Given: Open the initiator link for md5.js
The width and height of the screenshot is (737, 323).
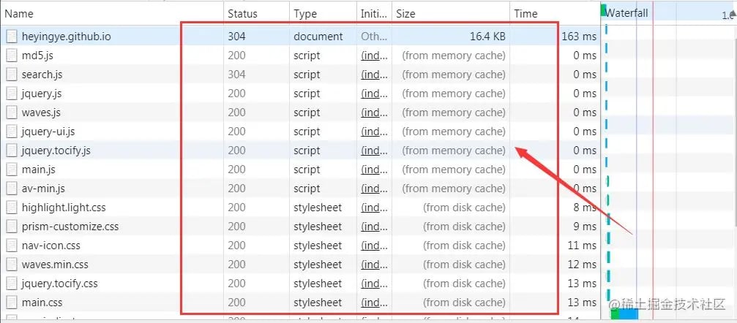Looking at the screenshot, I should [x=374, y=56].
